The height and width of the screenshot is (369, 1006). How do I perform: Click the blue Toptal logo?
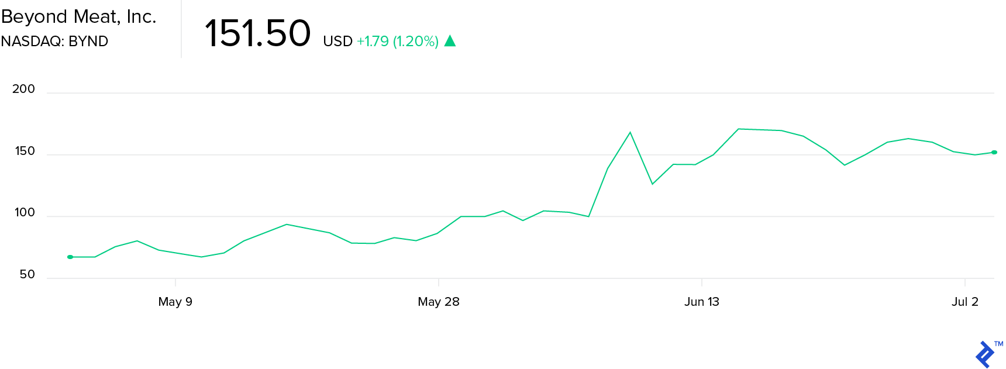coord(984,354)
